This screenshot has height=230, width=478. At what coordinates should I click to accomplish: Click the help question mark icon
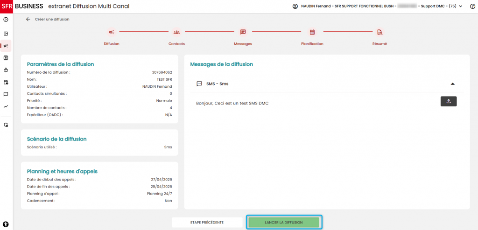click(x=472, y=7)
